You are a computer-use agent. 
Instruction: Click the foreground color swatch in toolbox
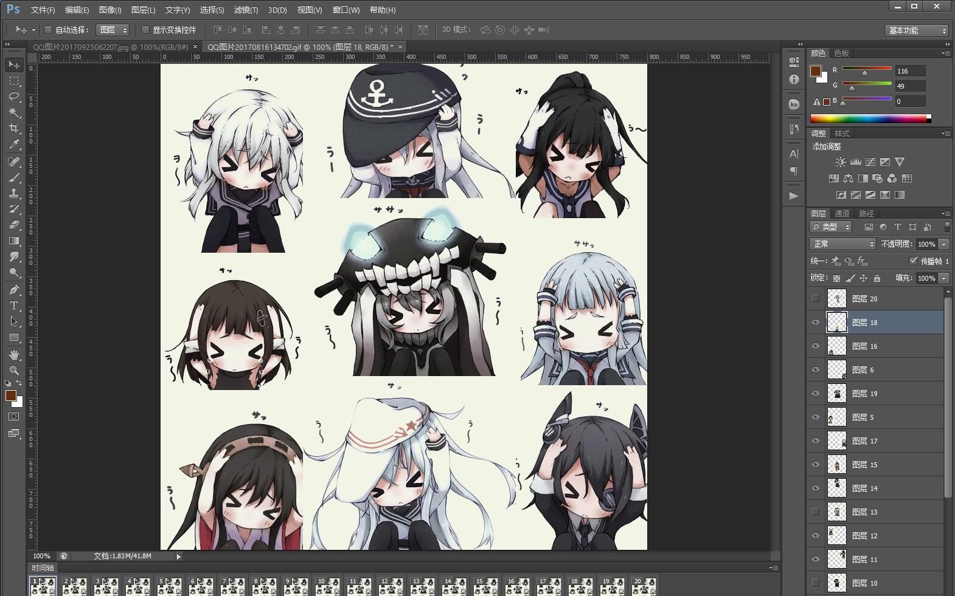point(10,396)
